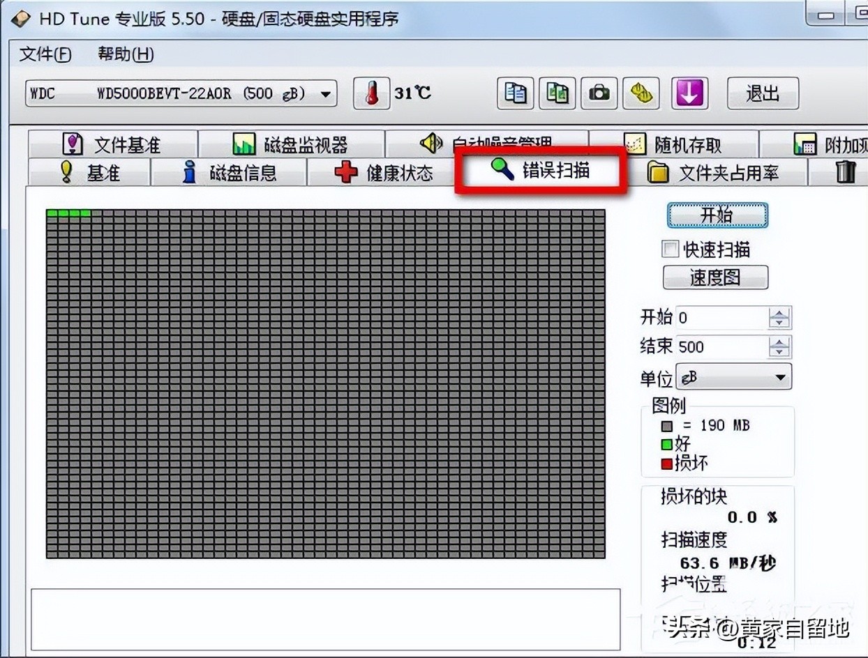Switch to the 磁盘信息 tab
The height and width of the screenshot is (658, 868).
pyautogui.click(x=235, y=171)
